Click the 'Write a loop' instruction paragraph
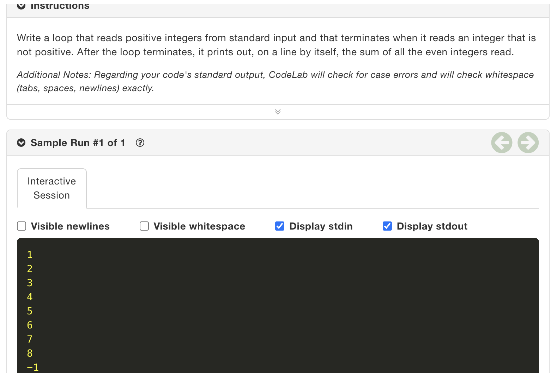This screenshot has width=551, height=376. click(x=276, y=45)
